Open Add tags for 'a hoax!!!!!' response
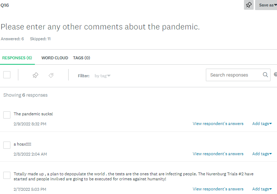Screen dimensions: 277x194 coord(262,154)
